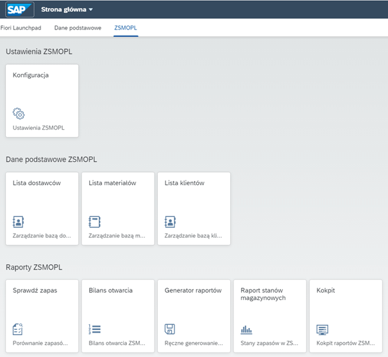Open the Lista materiałów tile title
388x357 pixels.
tap(112, 183)
